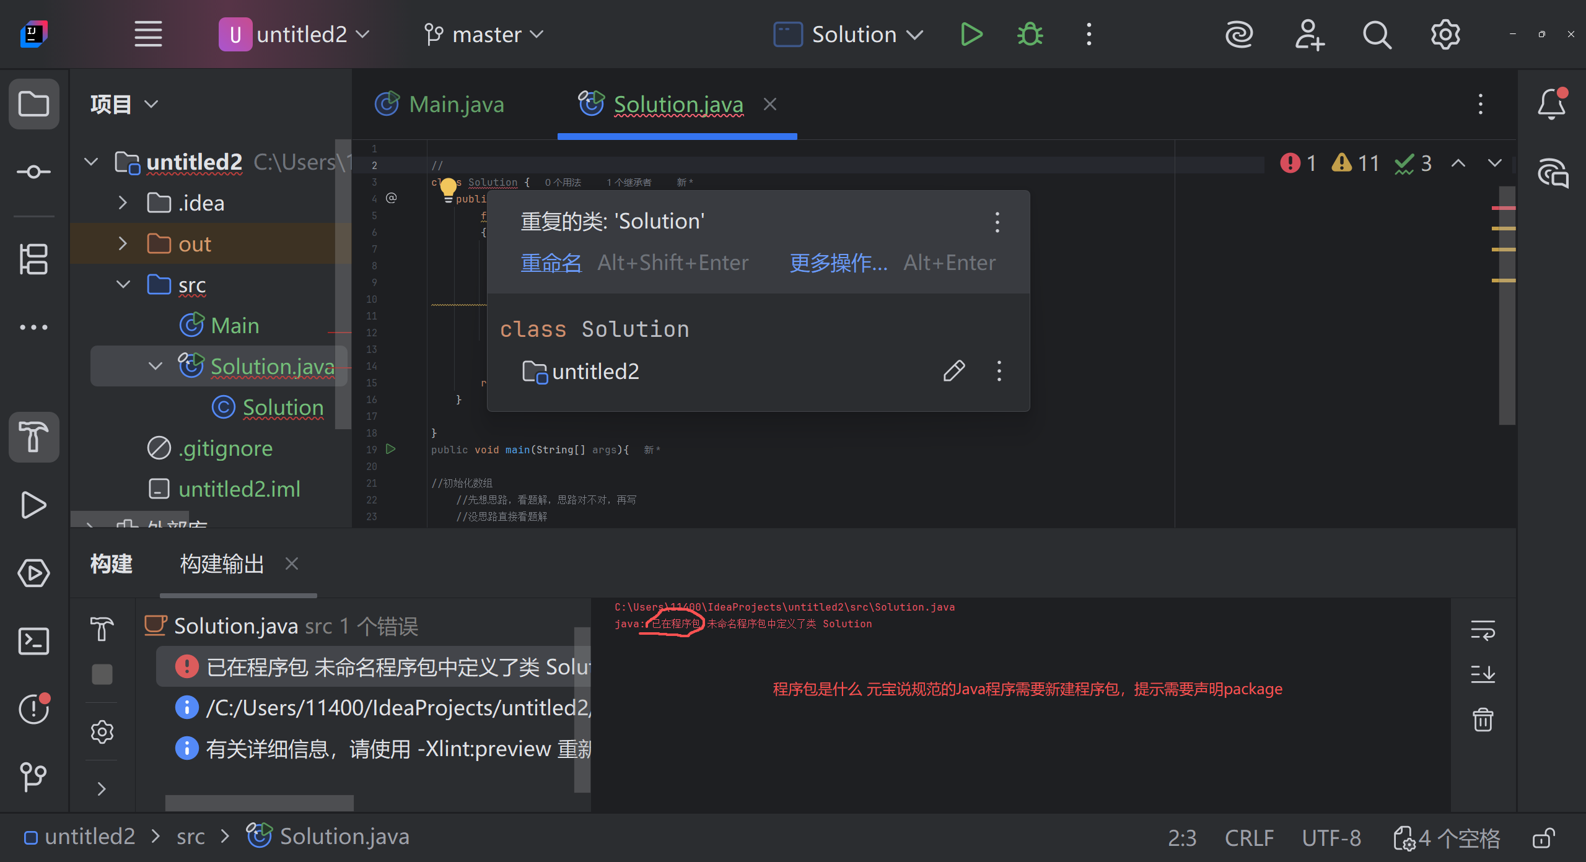This screenshot has height=862, width=1586.
Task: Click the red error stripe marker
Action: (x=1503, y=208)
